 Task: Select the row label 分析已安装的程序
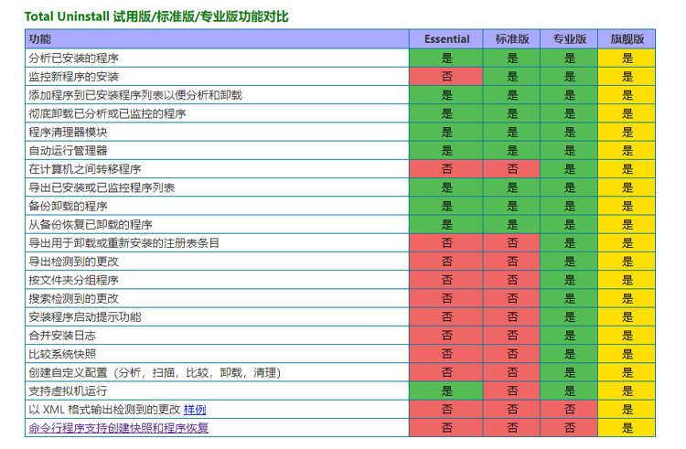pos(73,59)
